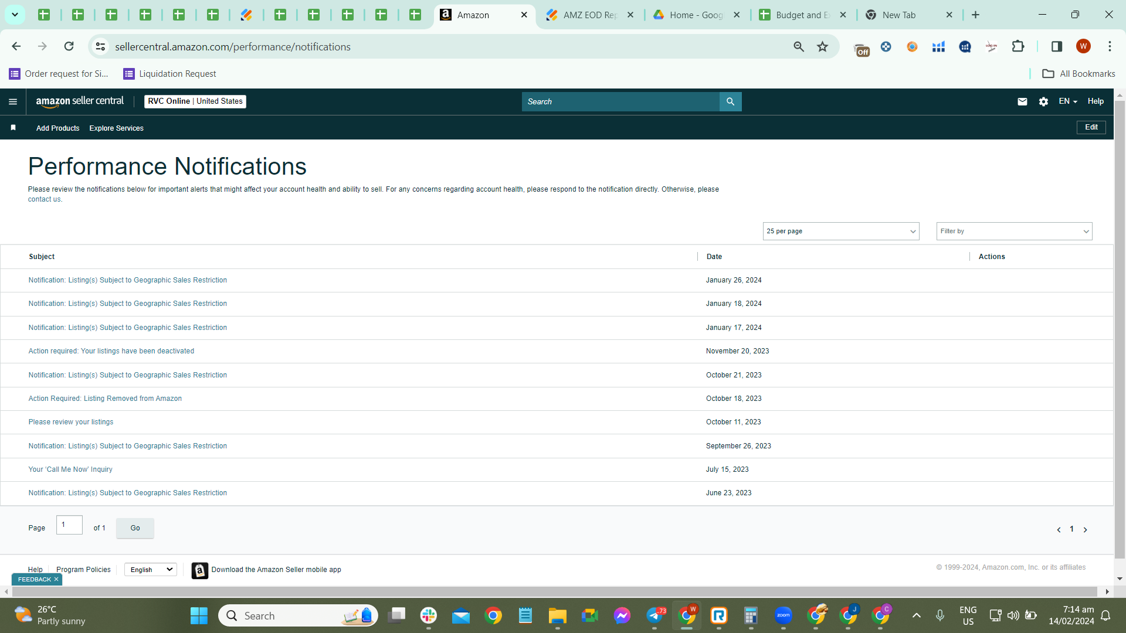Click the Windows taskbar Search box

pos(298,615)
